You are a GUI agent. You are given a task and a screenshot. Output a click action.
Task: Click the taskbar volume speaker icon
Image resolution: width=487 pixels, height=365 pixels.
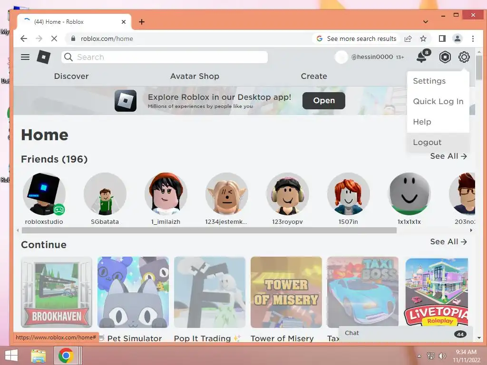coord(442,355)
